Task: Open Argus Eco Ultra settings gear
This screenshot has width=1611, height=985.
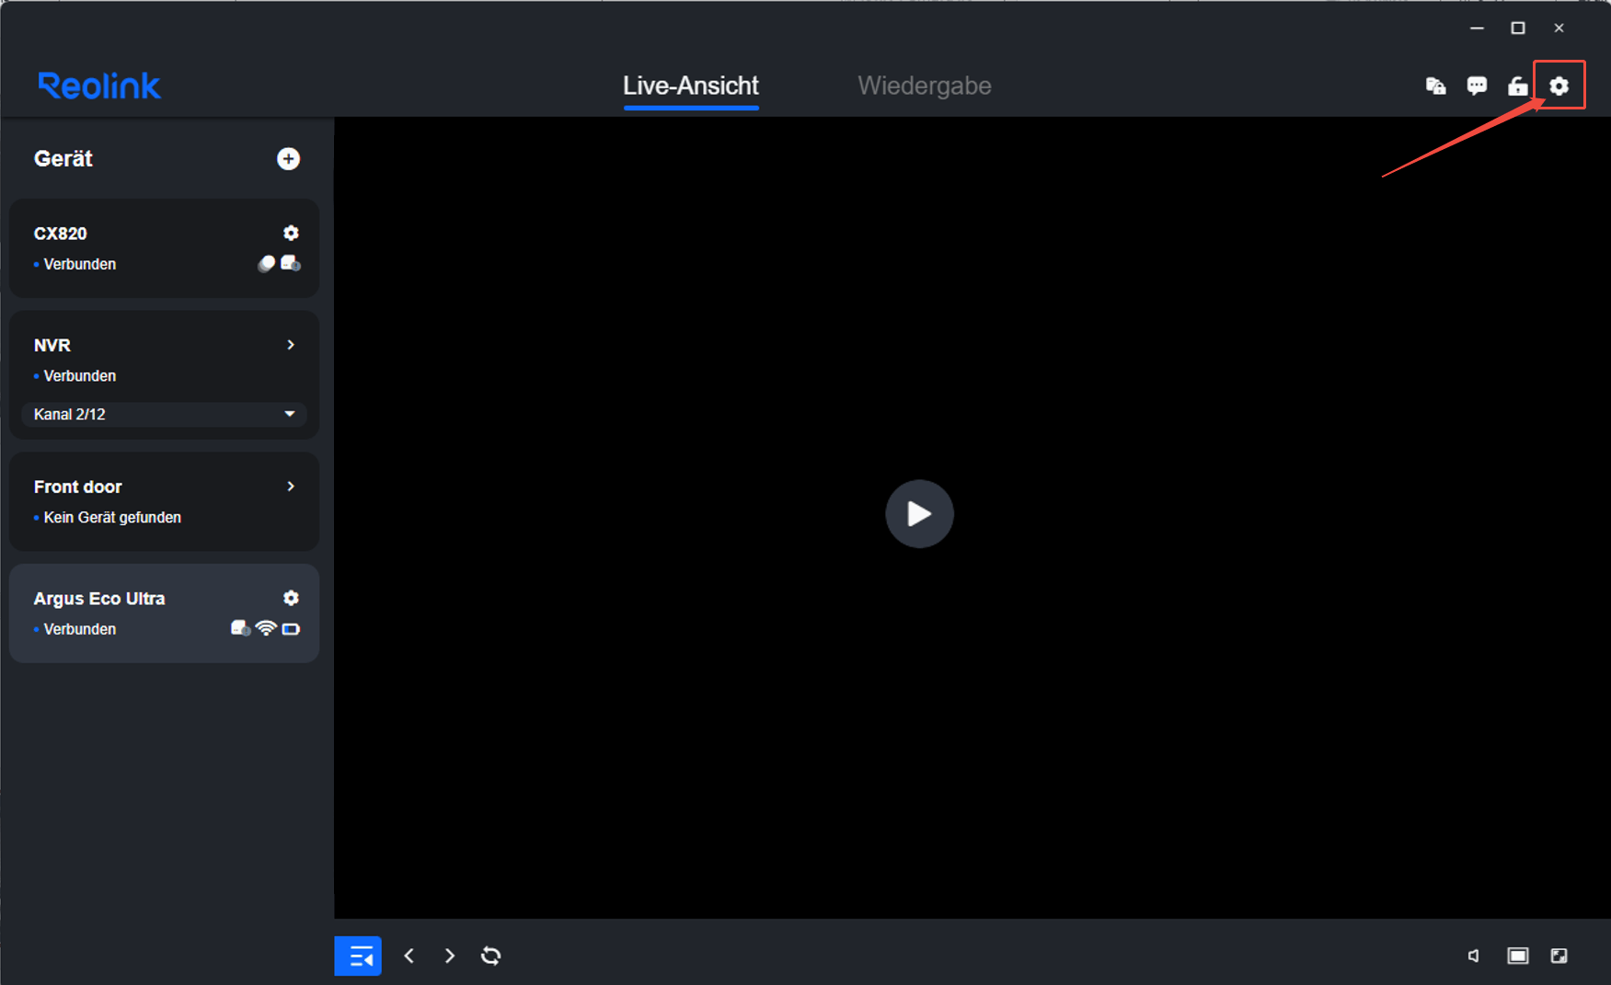Action: point(291,598)
